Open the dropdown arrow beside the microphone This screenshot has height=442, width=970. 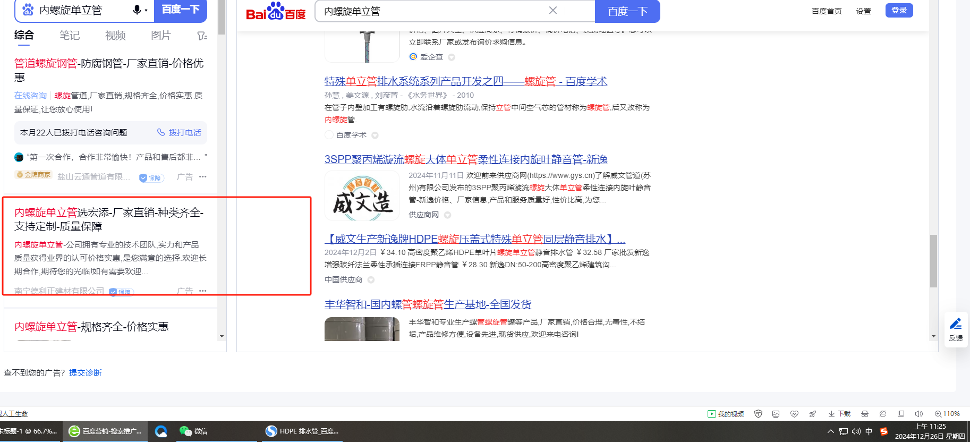tap(146, 11)
